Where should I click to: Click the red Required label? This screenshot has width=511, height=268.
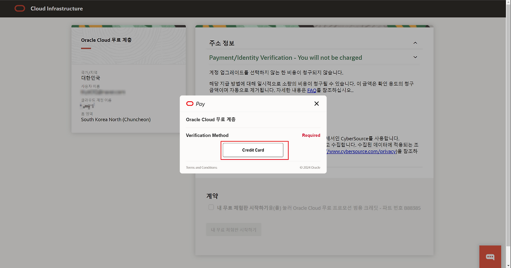311,136
